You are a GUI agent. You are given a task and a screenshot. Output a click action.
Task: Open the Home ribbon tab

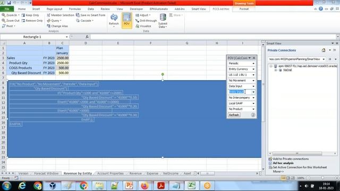pyautogui.click(x=22, y=9)
